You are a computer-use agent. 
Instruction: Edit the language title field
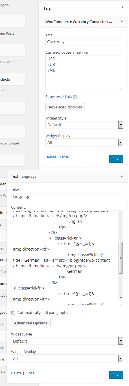click(67, 196)
